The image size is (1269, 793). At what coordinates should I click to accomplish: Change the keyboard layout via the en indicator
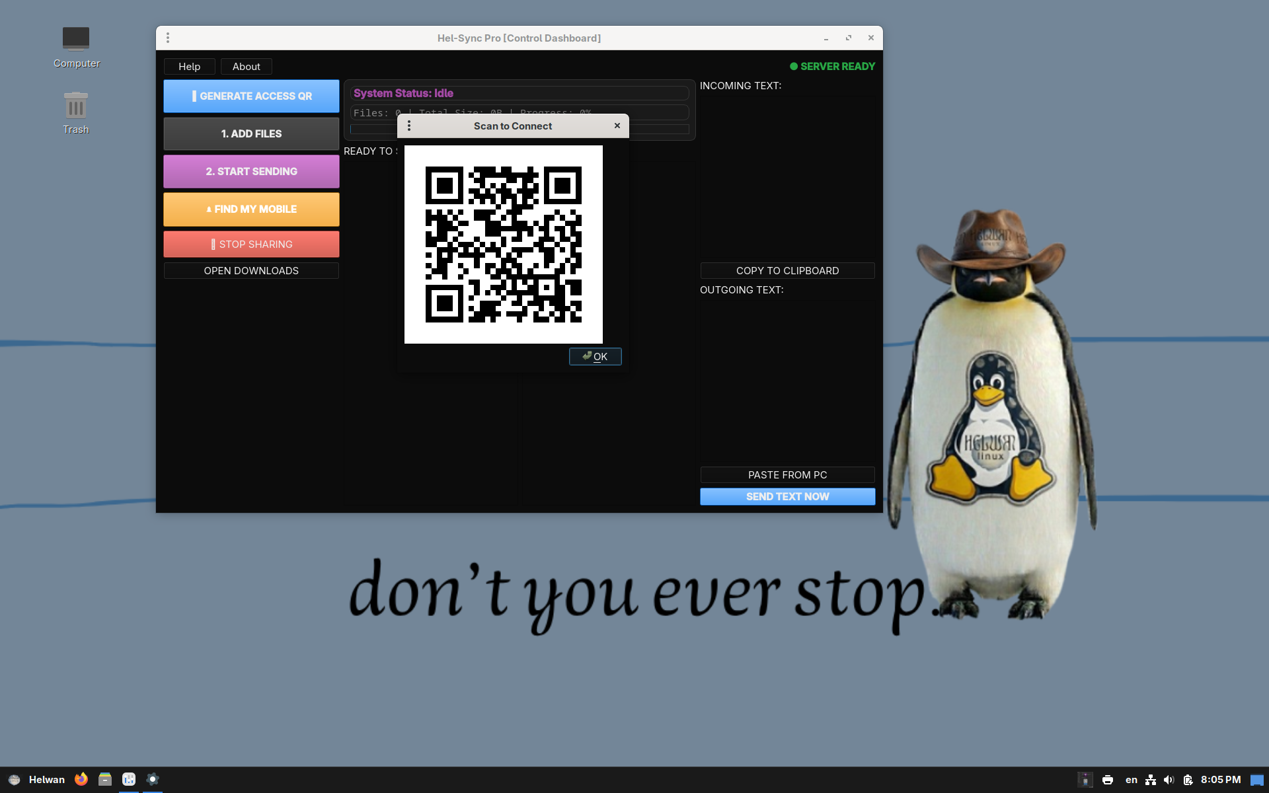(1132, 780)
